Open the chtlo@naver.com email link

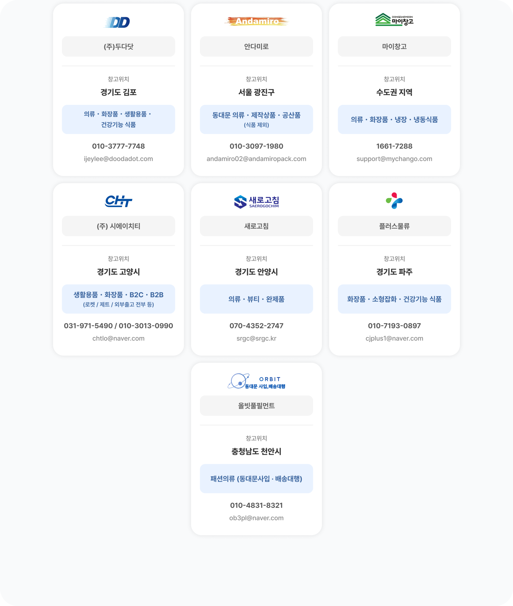118,339
